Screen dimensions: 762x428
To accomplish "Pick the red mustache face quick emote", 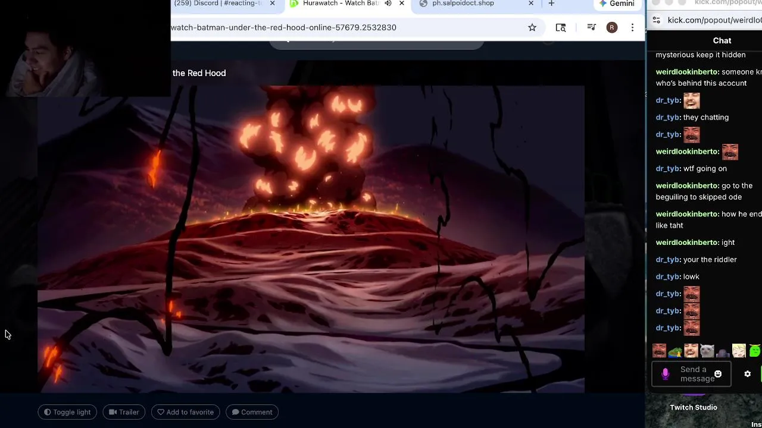I will coord(659,351).
